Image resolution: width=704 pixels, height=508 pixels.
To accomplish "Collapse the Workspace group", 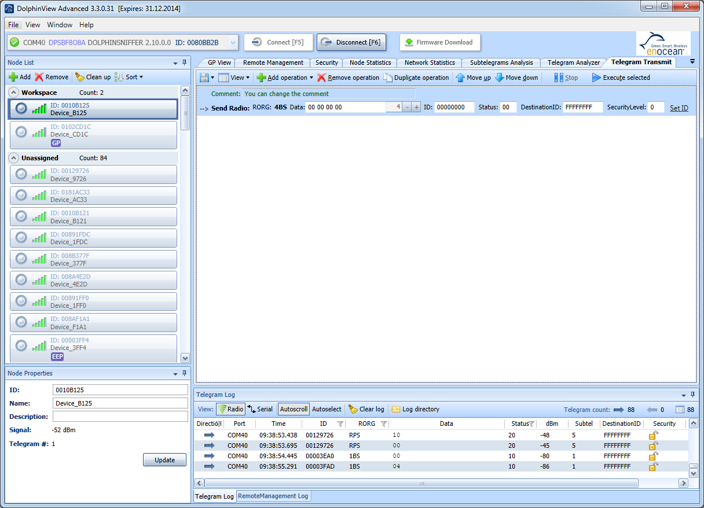I will (13, 93).
